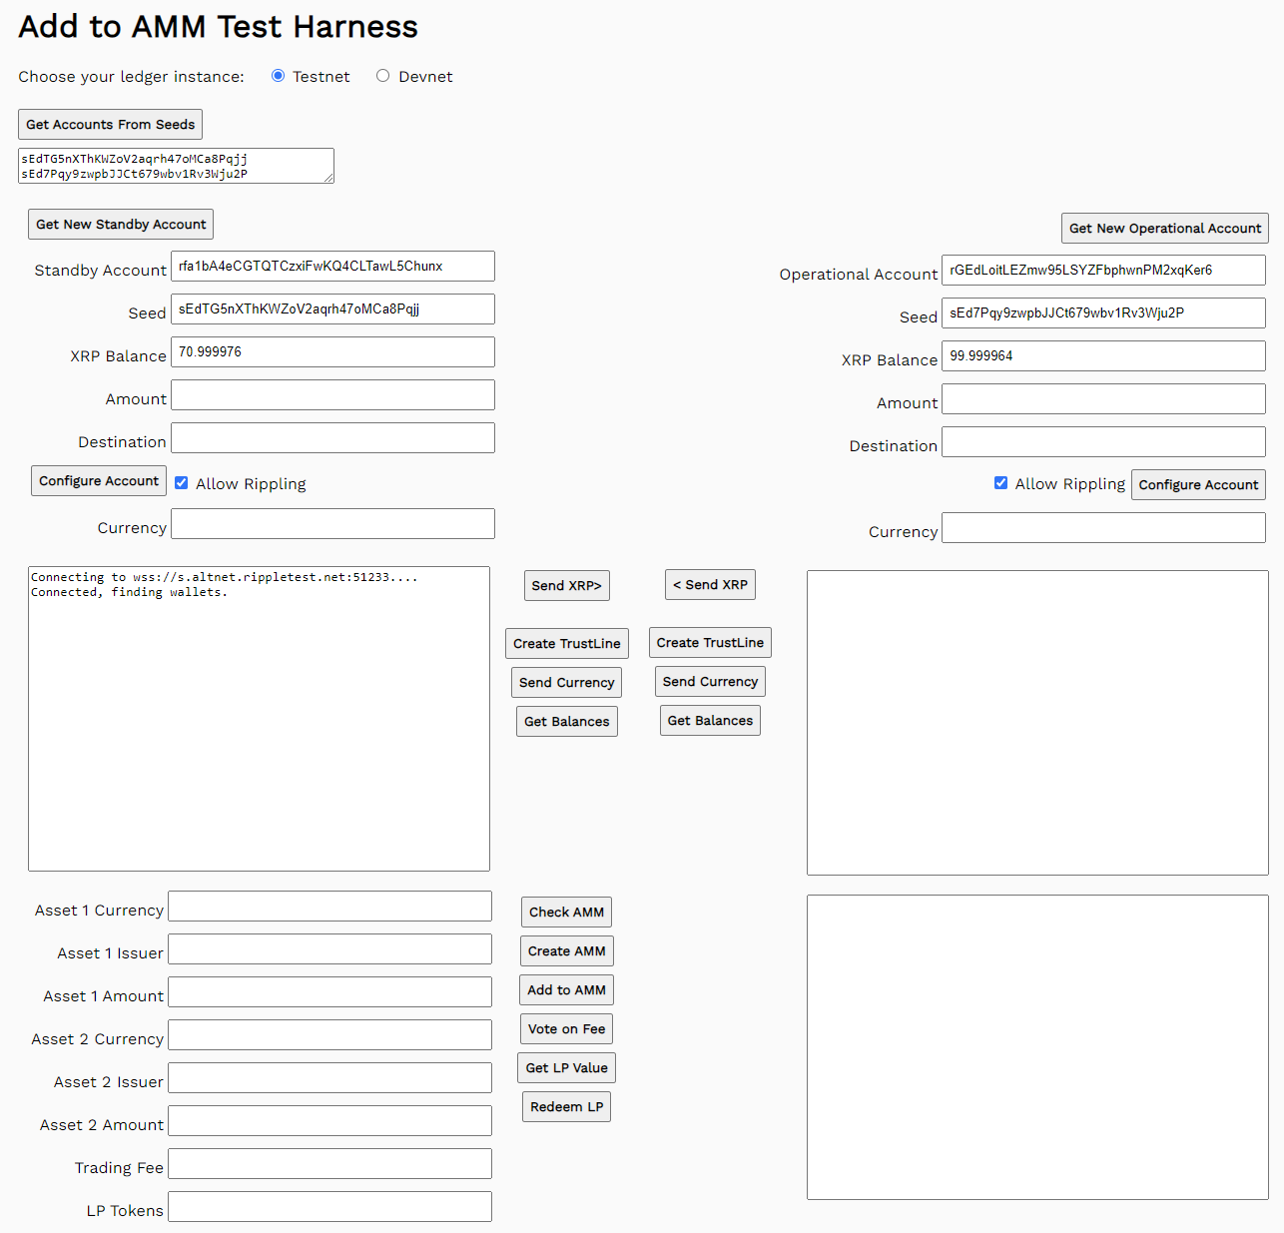The height and width of the screenshot is (1233, 1284).
Task: Click the Create AMM button
Action: coord(566,950)
